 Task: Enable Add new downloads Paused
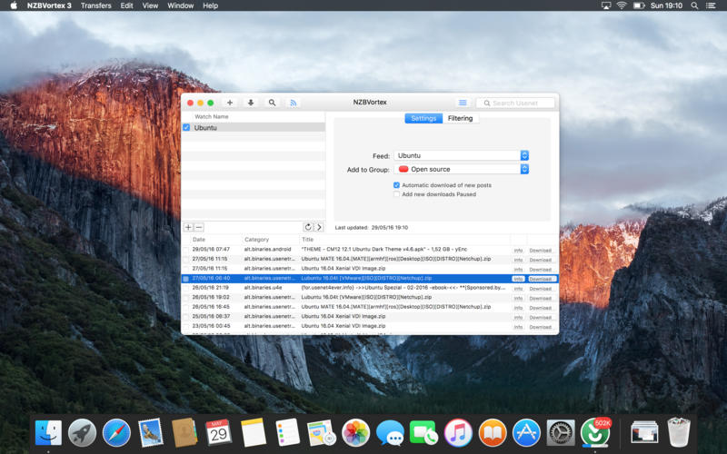(x=396, y=194)
